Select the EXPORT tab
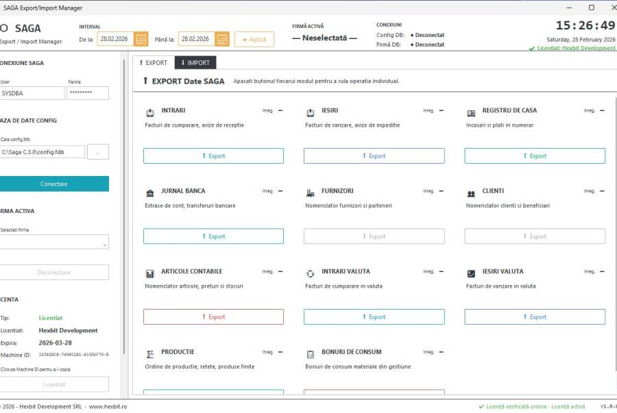The image size is (617, 413). (x=153, y=62)
